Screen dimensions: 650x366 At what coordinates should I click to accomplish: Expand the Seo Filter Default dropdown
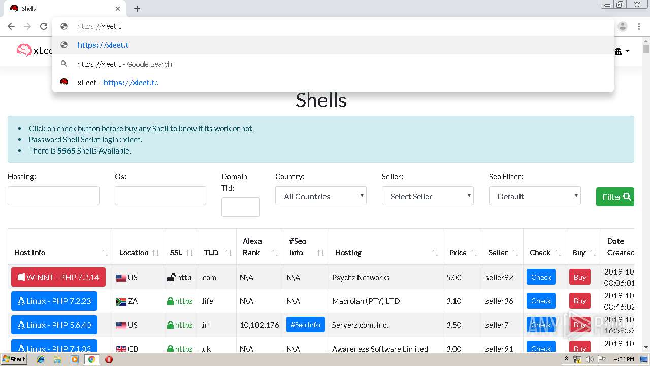point(535,196)
